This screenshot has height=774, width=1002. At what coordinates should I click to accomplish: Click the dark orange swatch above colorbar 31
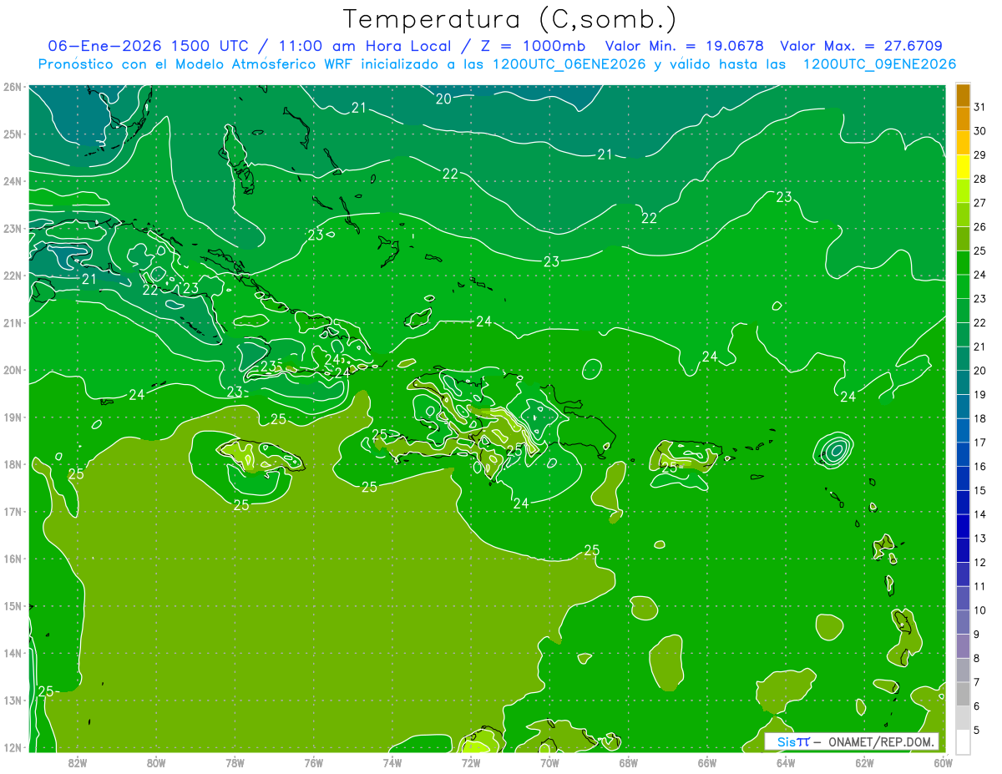click(x=963, y=95)
